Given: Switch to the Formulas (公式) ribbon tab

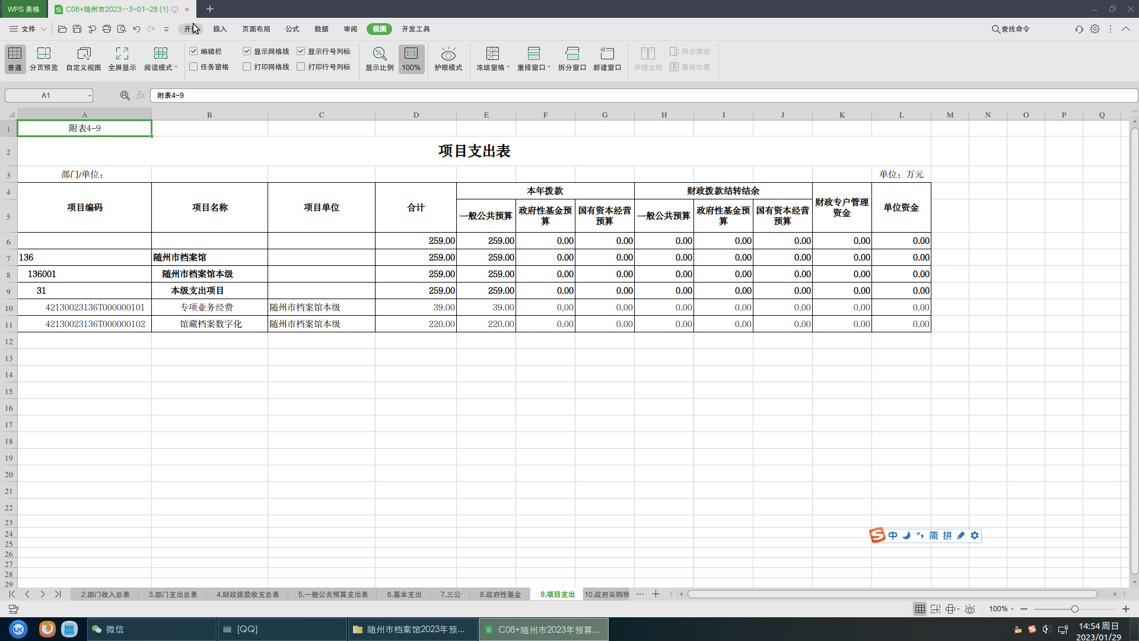Looking at the screenshot, I should click(x=292, y=29).
